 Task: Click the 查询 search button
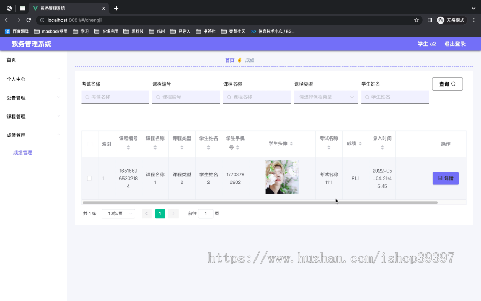click(447, 84)
